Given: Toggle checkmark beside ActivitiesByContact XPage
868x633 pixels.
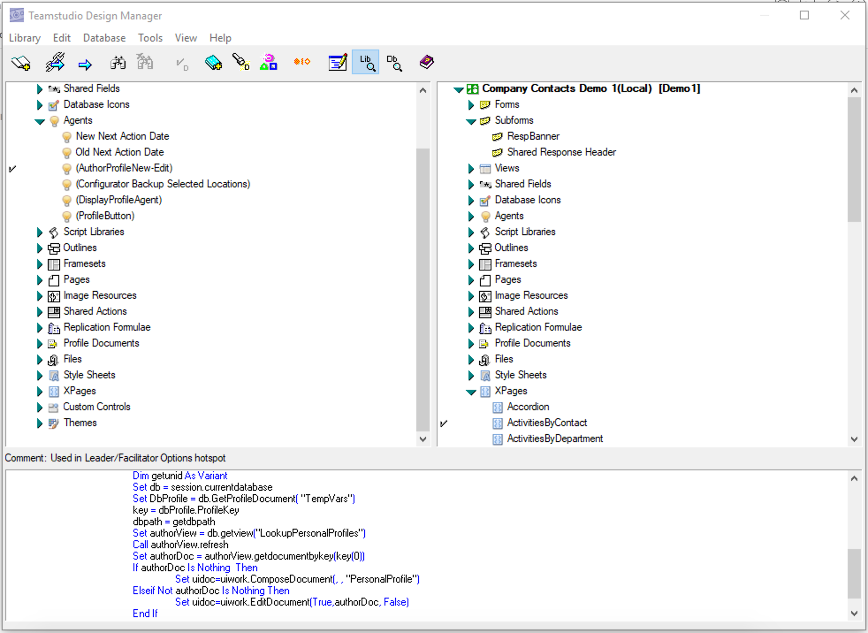Looking at the screenshot, I should tap(444, 423).
